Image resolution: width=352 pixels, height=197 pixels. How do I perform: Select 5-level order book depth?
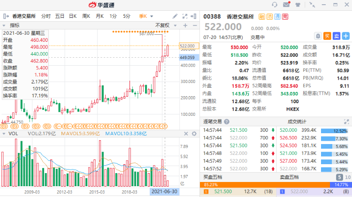pyautogui.click(x=339, y=177)
